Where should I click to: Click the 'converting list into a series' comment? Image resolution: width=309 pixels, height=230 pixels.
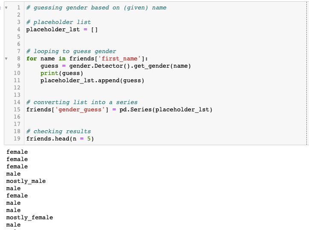pyautogui.click(x=82, y=102)
